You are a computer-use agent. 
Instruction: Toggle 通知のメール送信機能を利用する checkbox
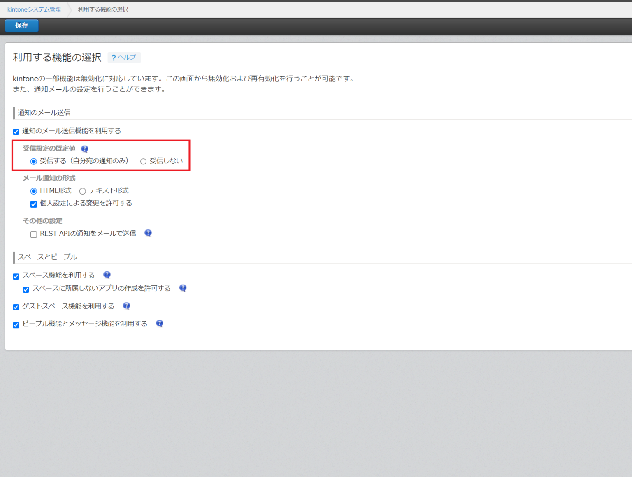click(16, 132)
